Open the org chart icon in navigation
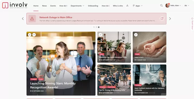 click(x=127, y=6)
